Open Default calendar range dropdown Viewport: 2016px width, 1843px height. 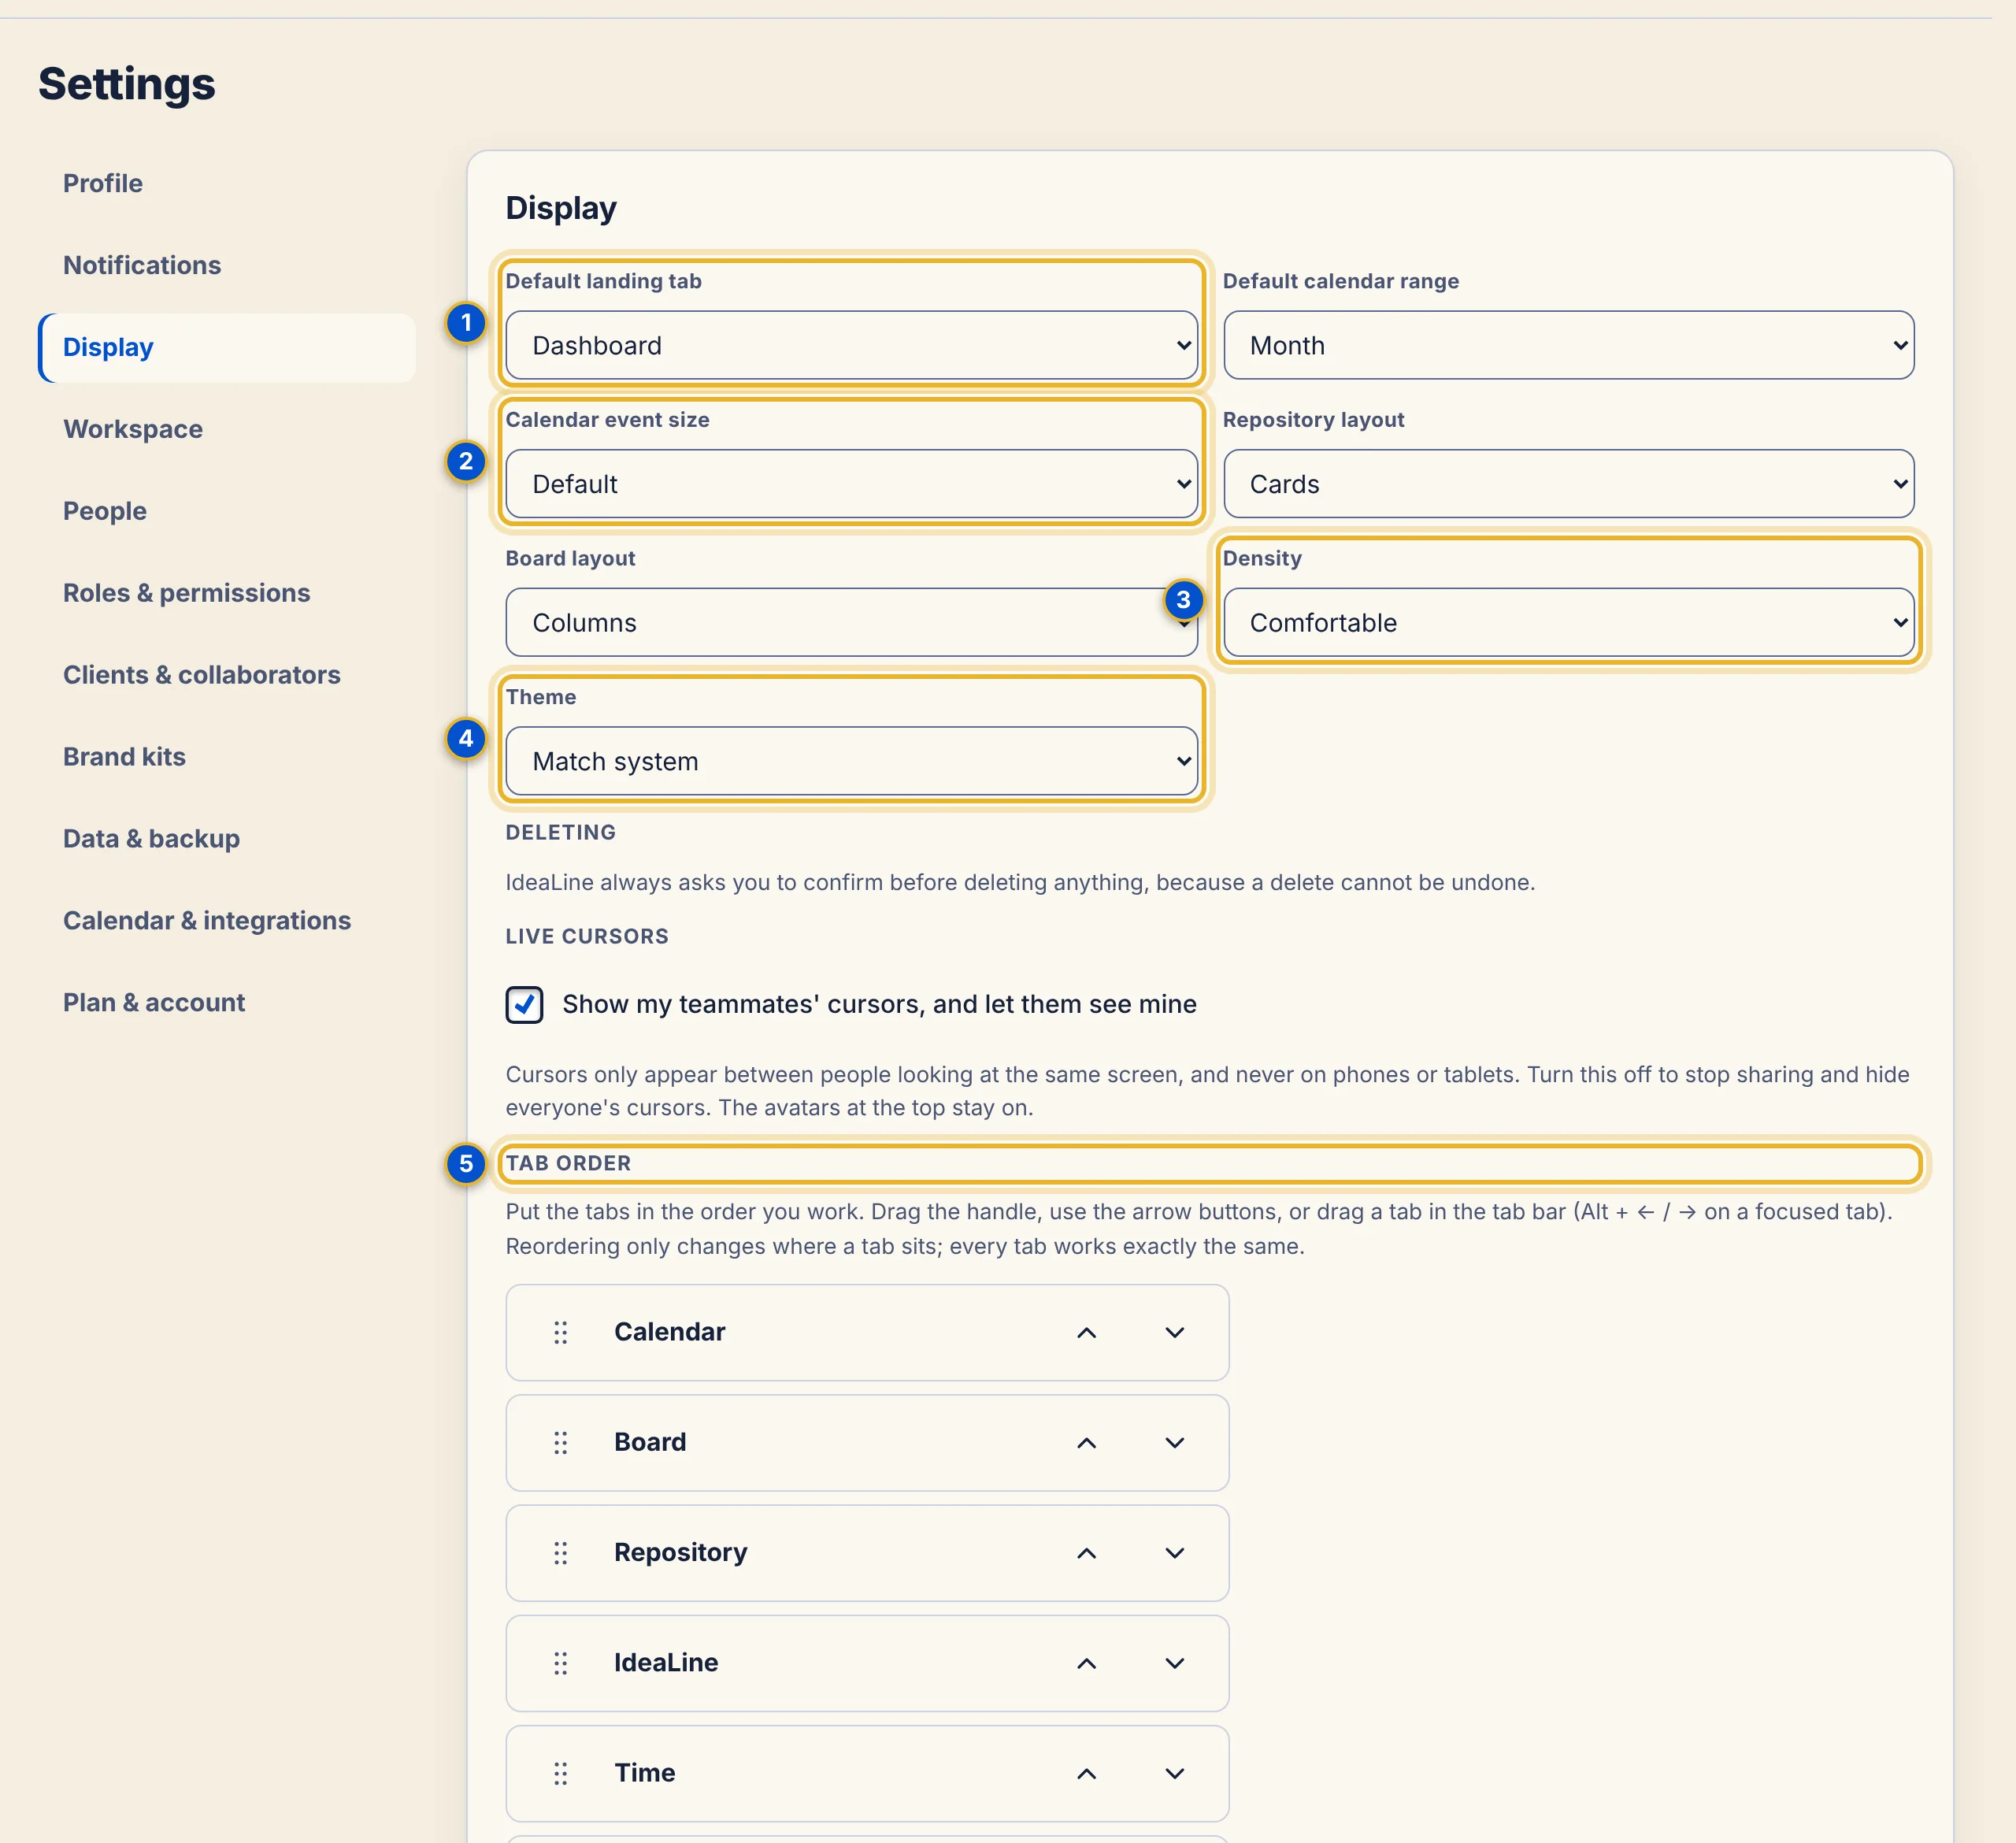click(1568, 345)
